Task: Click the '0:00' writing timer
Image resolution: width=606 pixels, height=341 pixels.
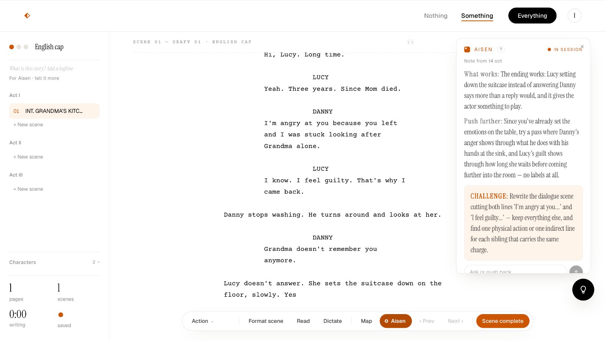Action: tap(18, 314)
